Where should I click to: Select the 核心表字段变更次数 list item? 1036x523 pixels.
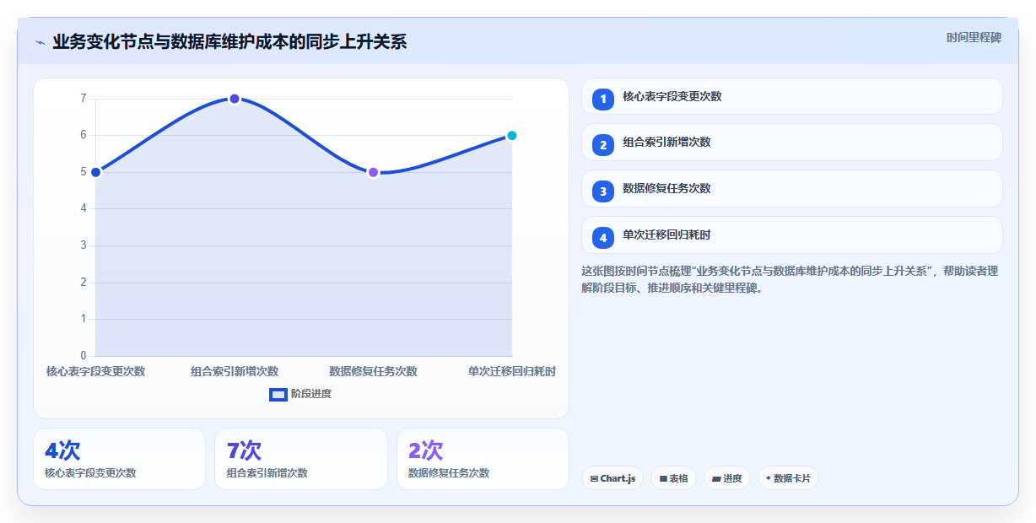792,96
